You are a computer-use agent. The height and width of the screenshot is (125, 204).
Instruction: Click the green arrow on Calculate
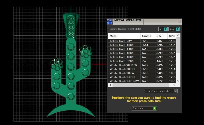[155, 108]
